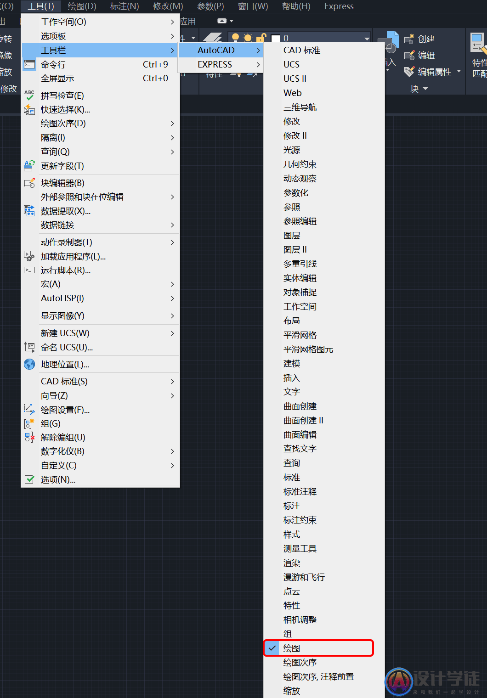Click the layer lock padlock icon
Image resolution: width=487 pixels, height=698 pixels.
[261, 38]
